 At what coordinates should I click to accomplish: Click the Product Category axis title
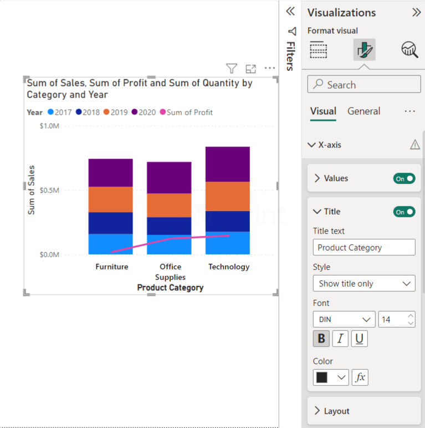point(170,287)
